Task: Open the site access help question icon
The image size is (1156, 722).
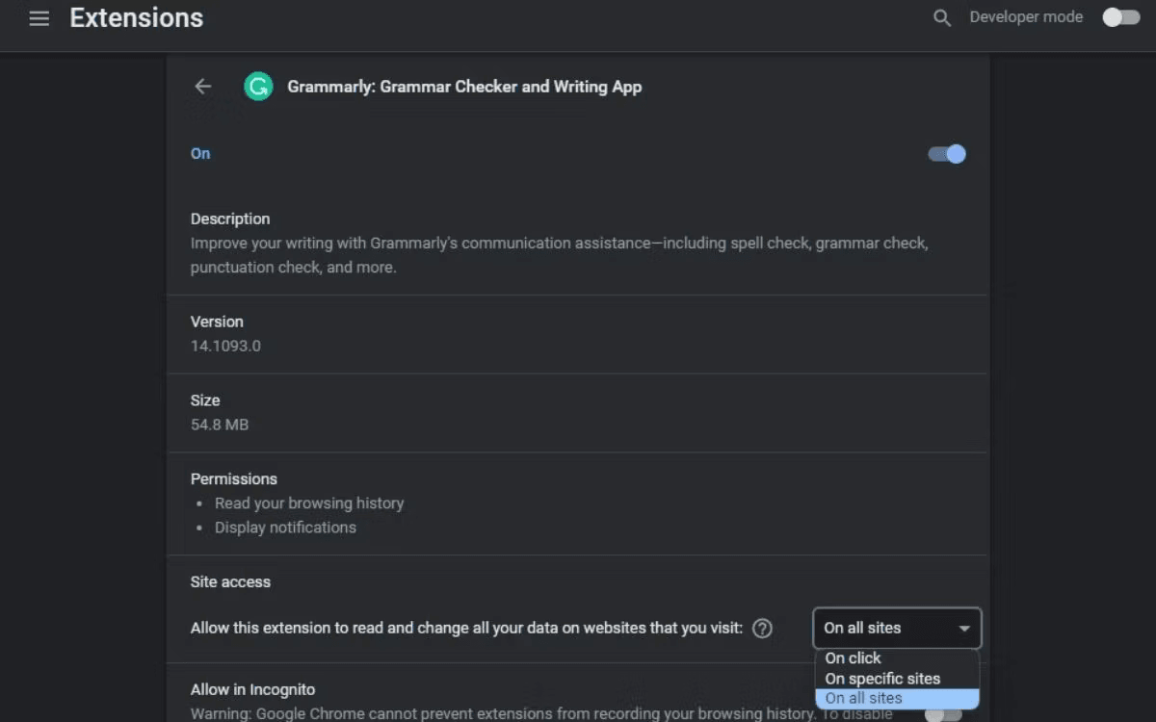Action: point(762,629)
